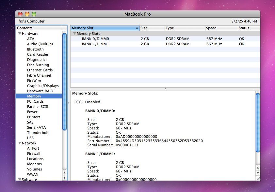Click the Manufacturer value 0xAD00000000000000

point(137,137)
